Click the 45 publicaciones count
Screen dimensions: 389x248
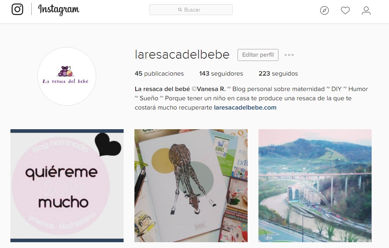click(x=159, y=74)
